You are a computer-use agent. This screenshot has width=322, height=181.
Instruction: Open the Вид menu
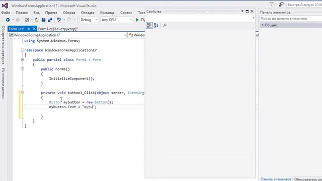[x=36, y=13]
